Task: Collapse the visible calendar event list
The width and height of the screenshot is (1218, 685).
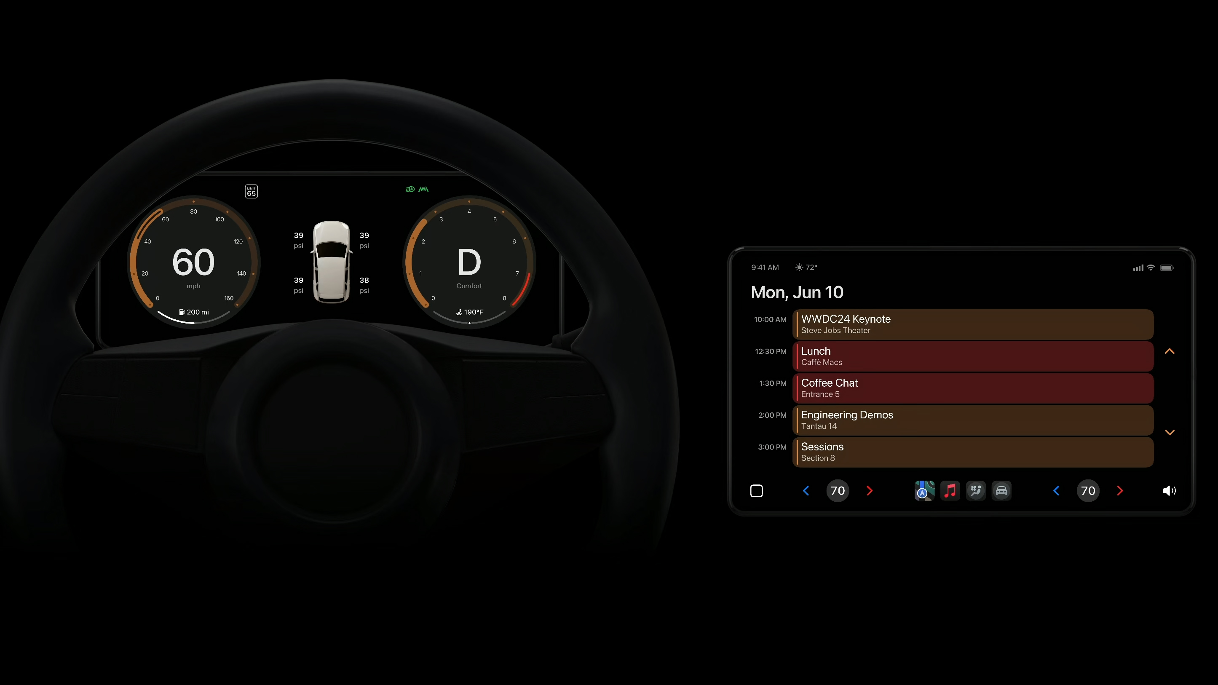Action: (1170, 351)
